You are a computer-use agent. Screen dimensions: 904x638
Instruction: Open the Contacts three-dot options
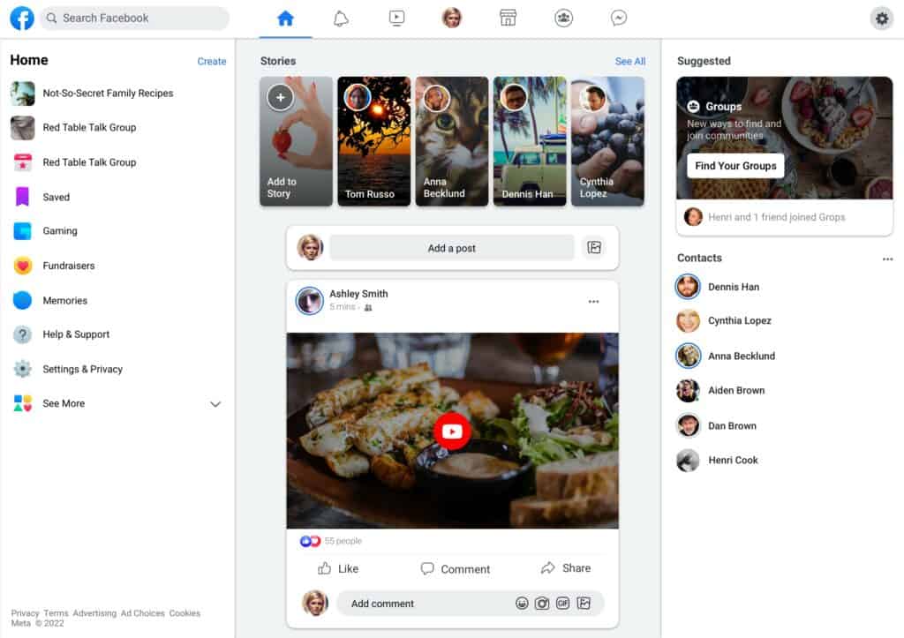(x=887, y=259)
